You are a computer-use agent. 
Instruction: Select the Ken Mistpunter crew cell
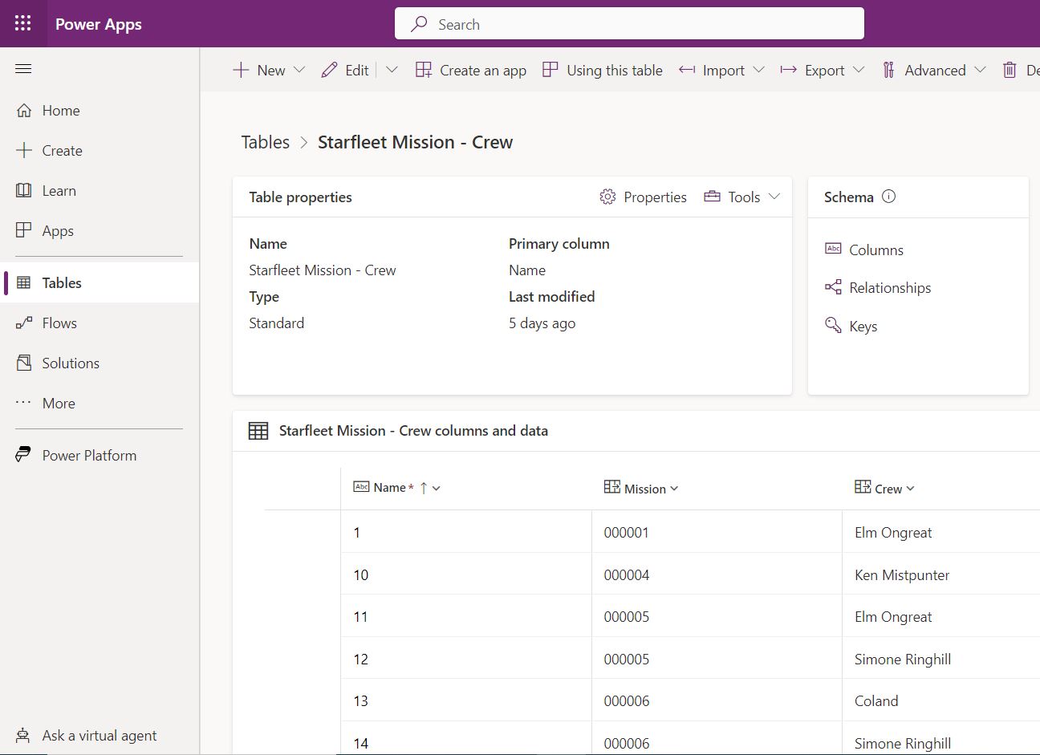click(901, 574)
